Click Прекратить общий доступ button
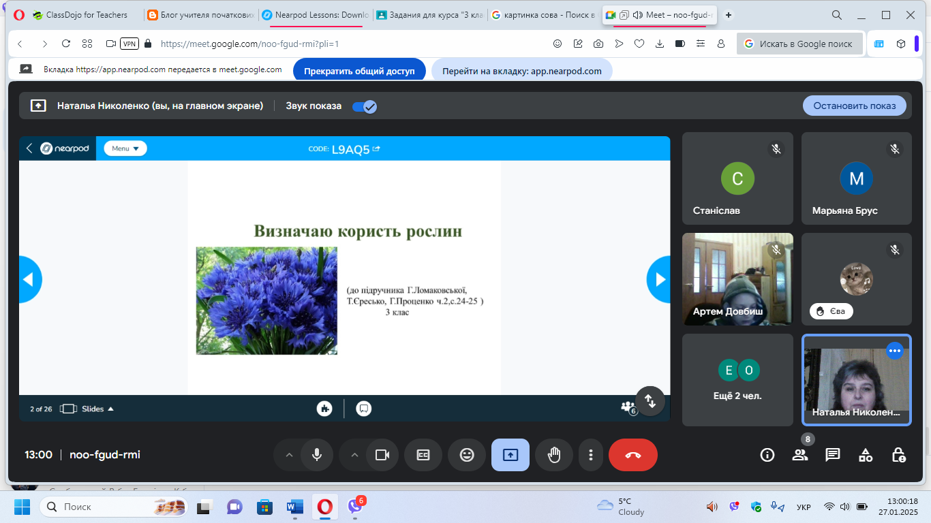 pyautogui.click(x=359, y=71)
